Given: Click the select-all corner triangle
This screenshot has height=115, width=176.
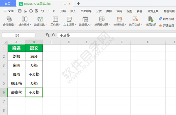Looking at the screenshot, I should click(5, 42).
